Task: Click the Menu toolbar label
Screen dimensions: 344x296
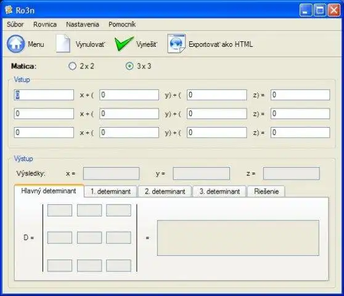Action: (x=36, y=44)
